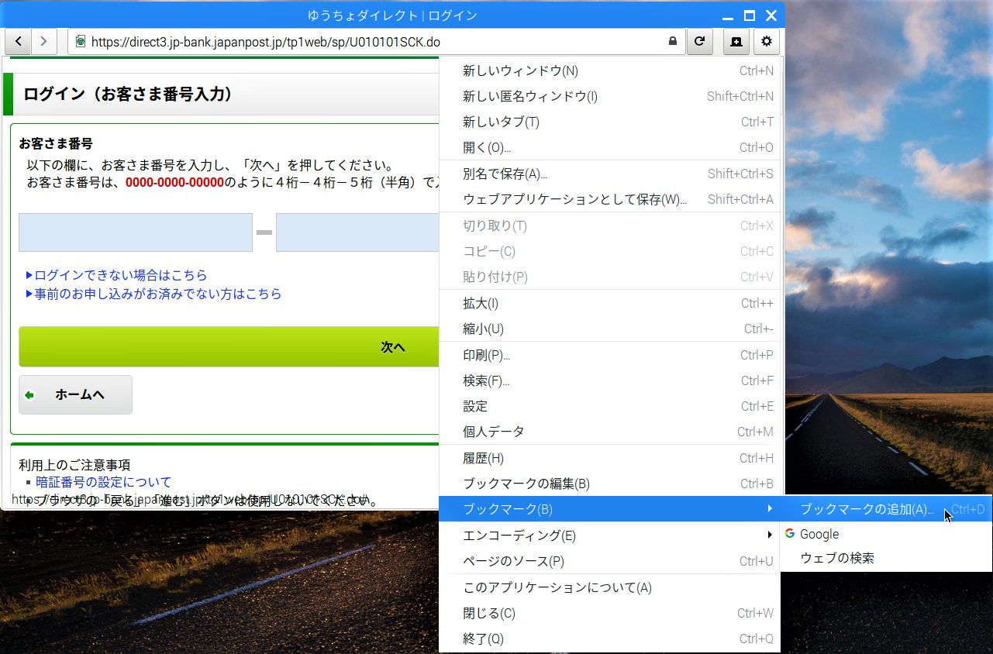Choose 新しい匿名ウィンドウ(I) menu item
Viewport: 993px width, 654px height.
[x=609, y=96]
